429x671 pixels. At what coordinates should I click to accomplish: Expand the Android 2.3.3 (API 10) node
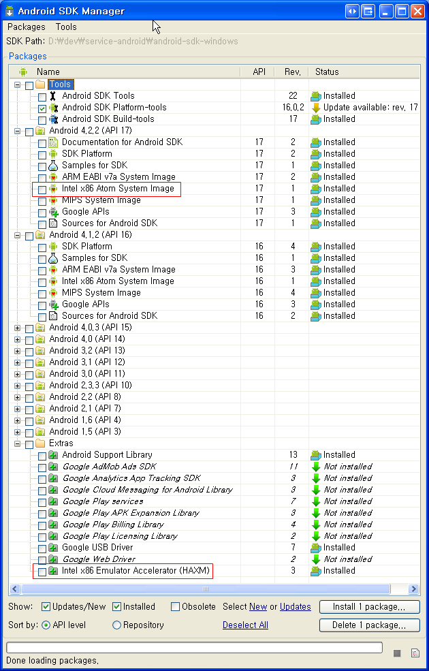(x=18, y=386)
